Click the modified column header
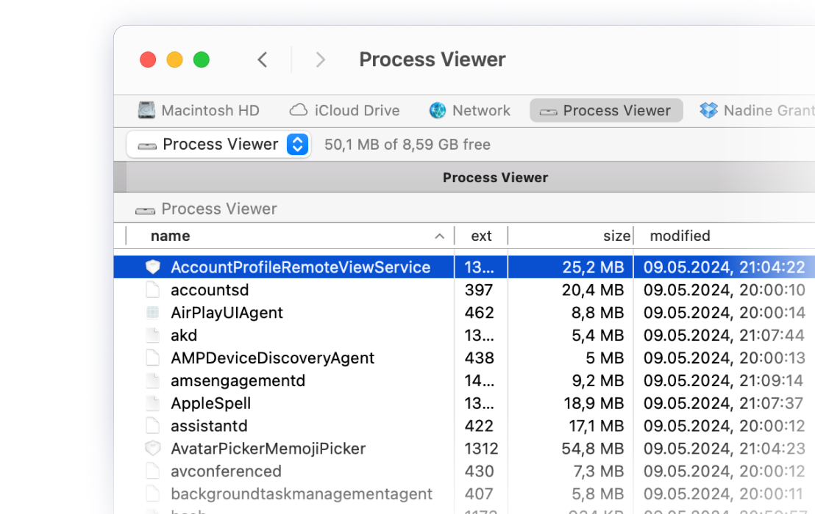This screenshot has width=815, height=514. (x=679, y=236)
